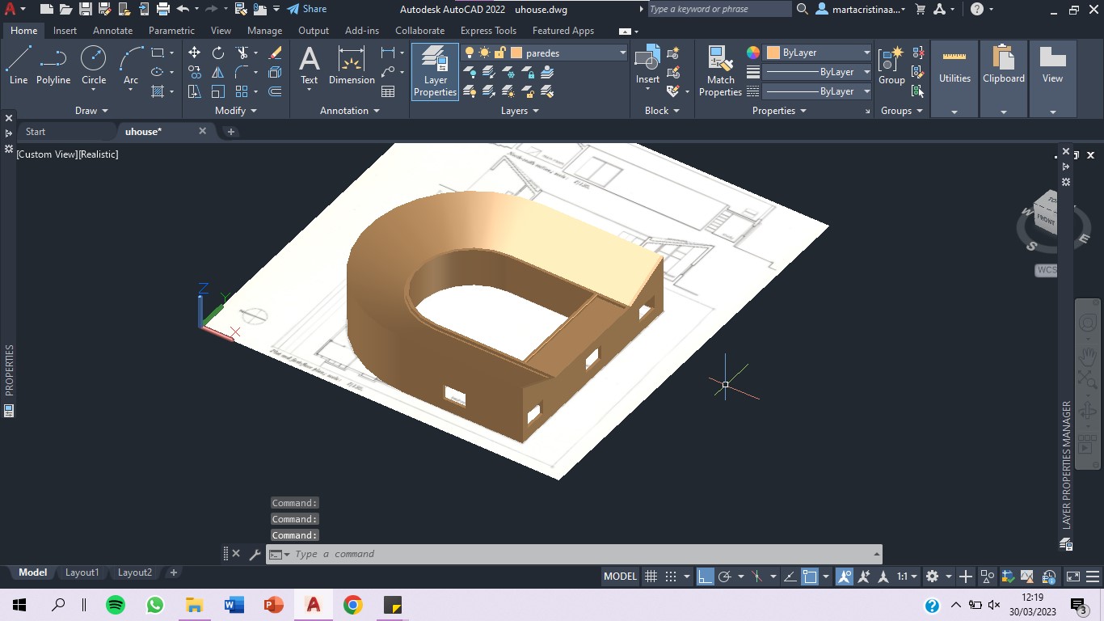Image resolution: width=1104 pixels, height=621 pixels.
Task: Activate the Scale tool
Action: 218,91
